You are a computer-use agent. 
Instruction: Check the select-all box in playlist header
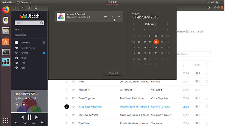[207, 65]
